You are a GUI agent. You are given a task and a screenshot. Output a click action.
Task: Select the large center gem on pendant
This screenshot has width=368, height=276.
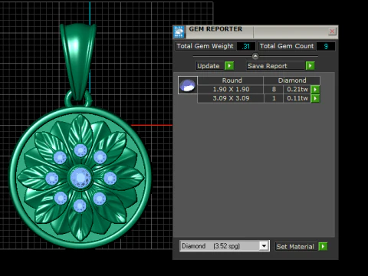80,177
